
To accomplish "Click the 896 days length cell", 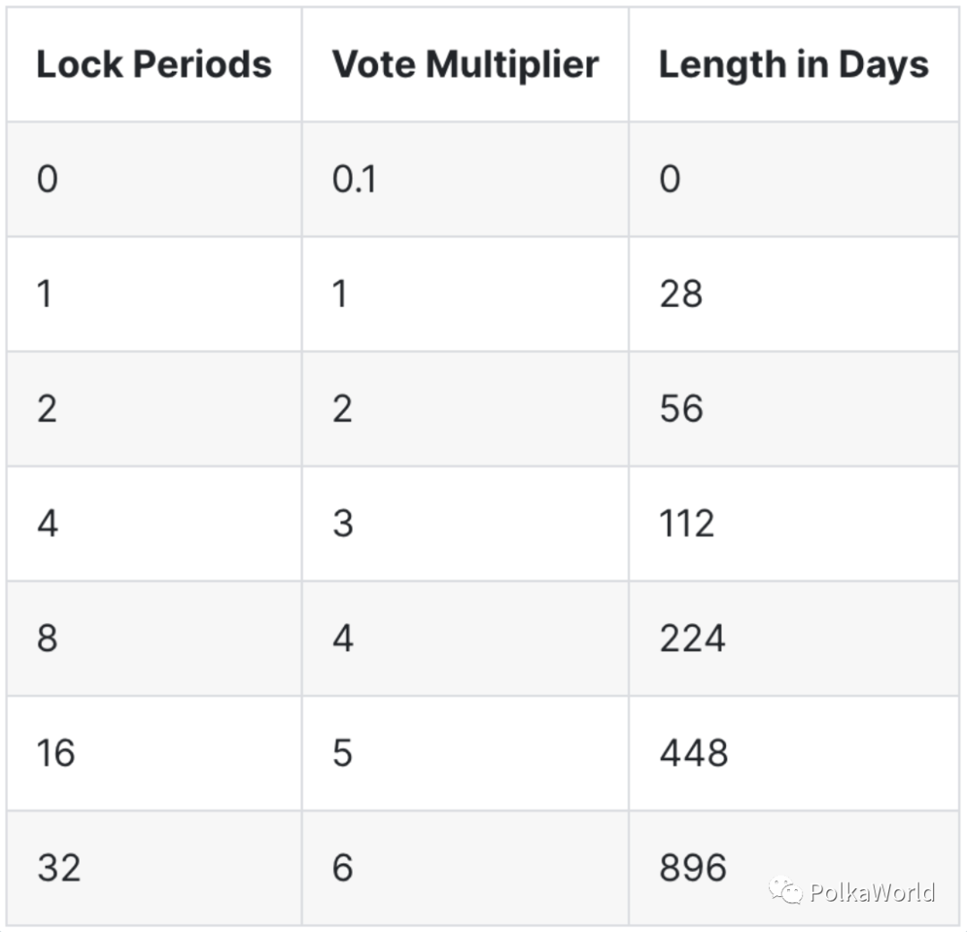I will click(693, 868).
